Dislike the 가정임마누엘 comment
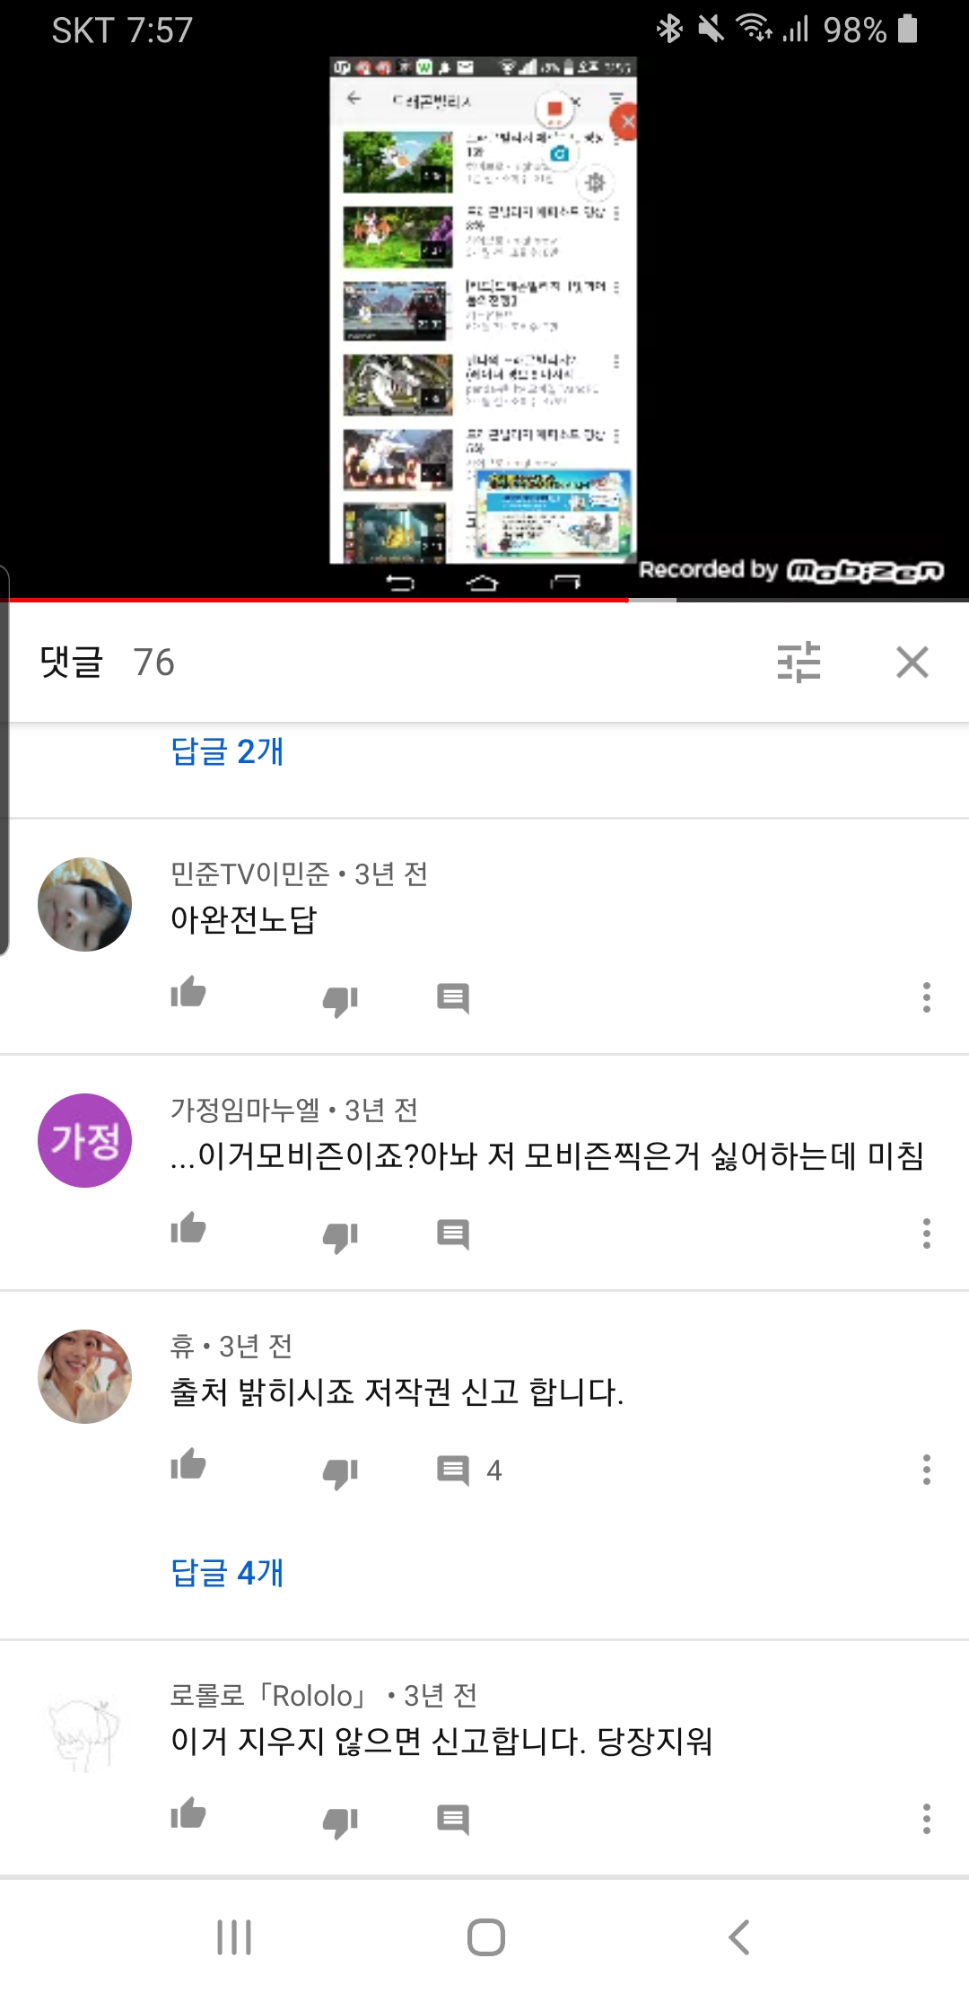This screenshot has height=1993, width=969. pos(340,1234)
